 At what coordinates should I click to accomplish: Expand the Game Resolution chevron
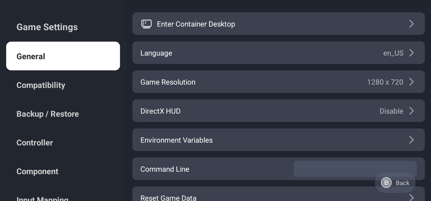click(x=411, y=82)
